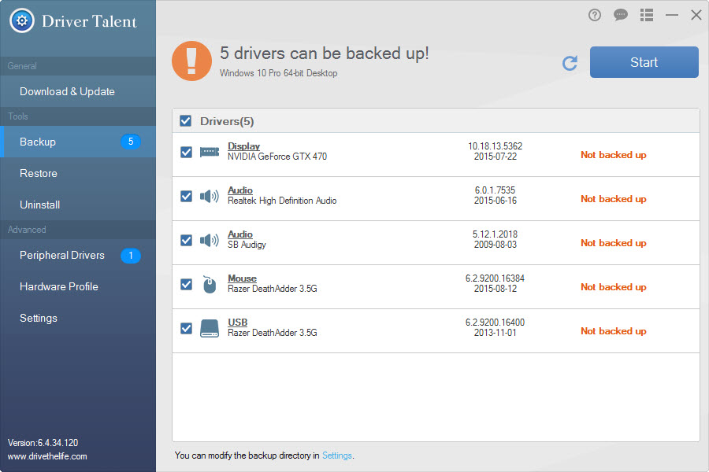Image resolution: width=709 pixels, height=472 pixels.
Task: Go to Restore in sidebar
Action: [x=78, y=173]
